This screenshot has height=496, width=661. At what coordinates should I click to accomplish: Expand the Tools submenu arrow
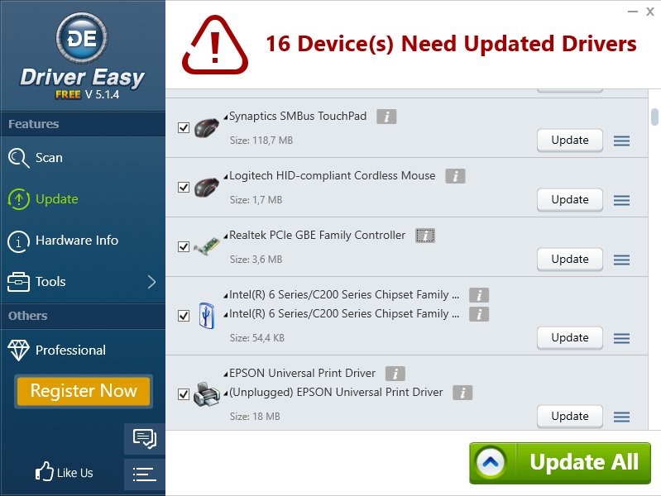(152, 282)
